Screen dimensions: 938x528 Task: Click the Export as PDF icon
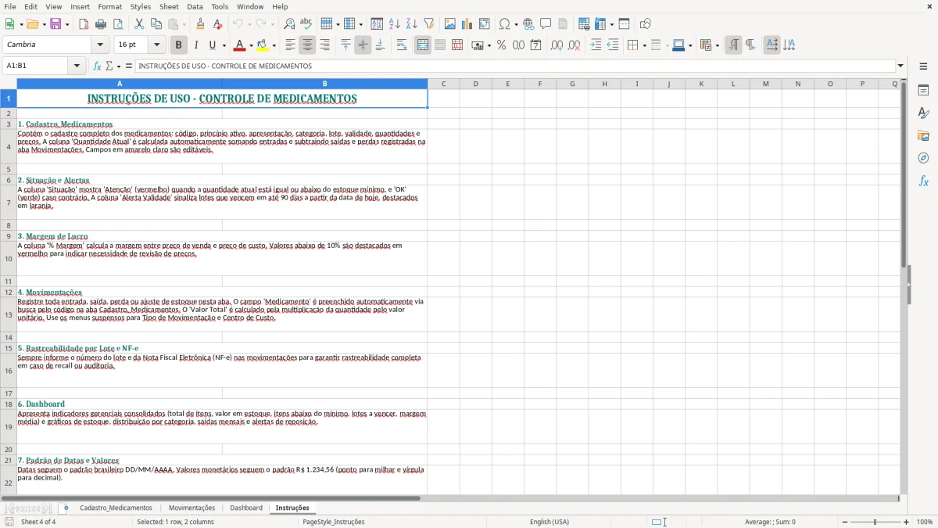click(x=84, y=24)
